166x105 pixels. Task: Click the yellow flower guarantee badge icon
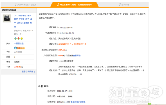coord(22,38)
